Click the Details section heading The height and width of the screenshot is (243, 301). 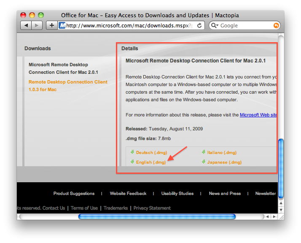(130, 49)
